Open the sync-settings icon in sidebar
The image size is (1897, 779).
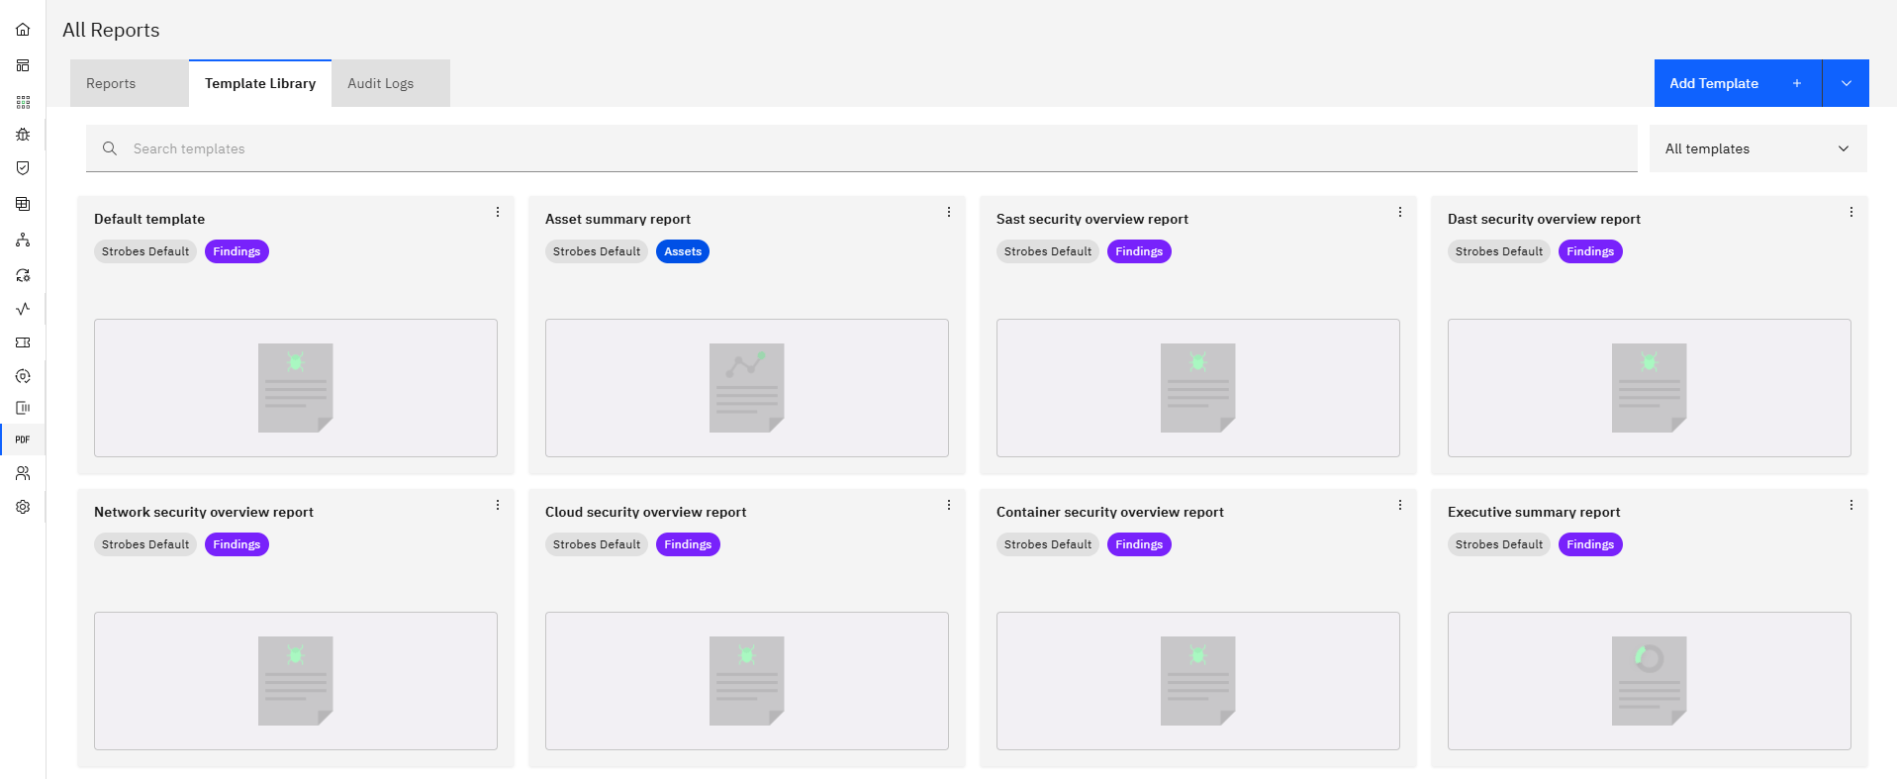click(x=23, y=275)
